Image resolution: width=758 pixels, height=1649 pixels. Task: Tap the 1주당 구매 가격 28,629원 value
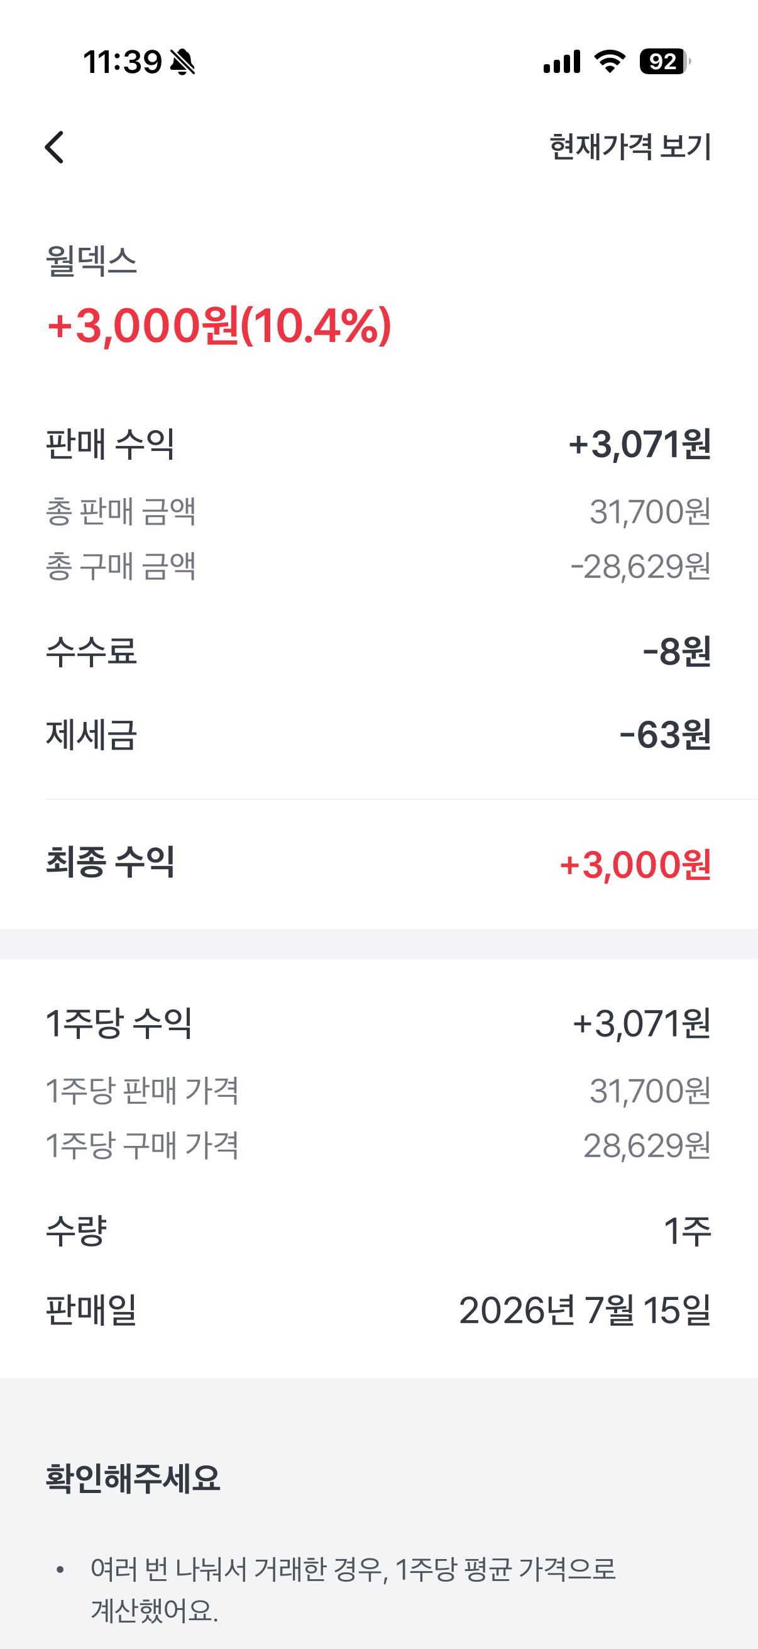(647, 1145)
